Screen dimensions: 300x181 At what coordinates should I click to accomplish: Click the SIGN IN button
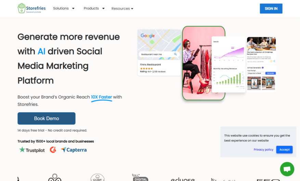coord(271,9)
